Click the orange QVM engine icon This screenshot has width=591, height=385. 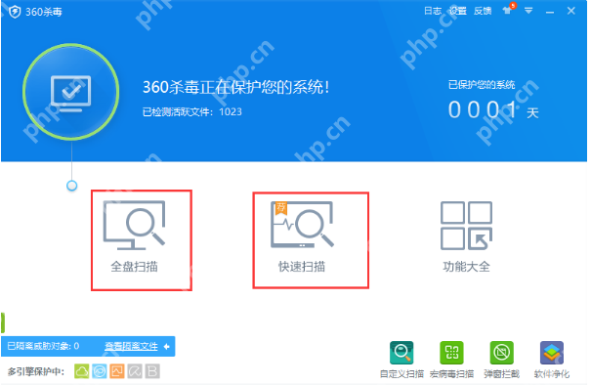117,371
